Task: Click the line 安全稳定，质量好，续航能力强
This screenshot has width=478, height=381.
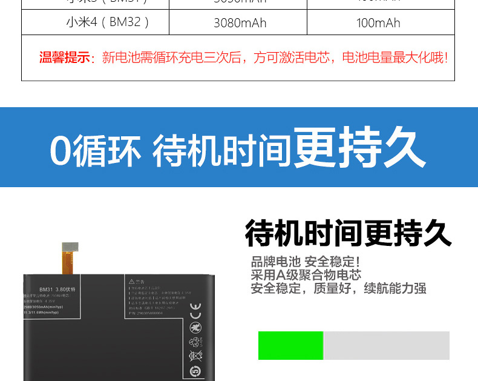Action: 338,288
